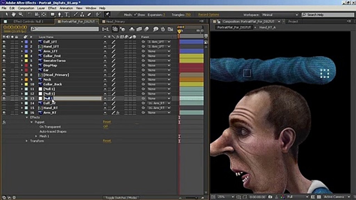Viewport: 356px width, 200px height.
Task: Hide the Arm_RT layer eye
Action: click(x=4, y=113)
